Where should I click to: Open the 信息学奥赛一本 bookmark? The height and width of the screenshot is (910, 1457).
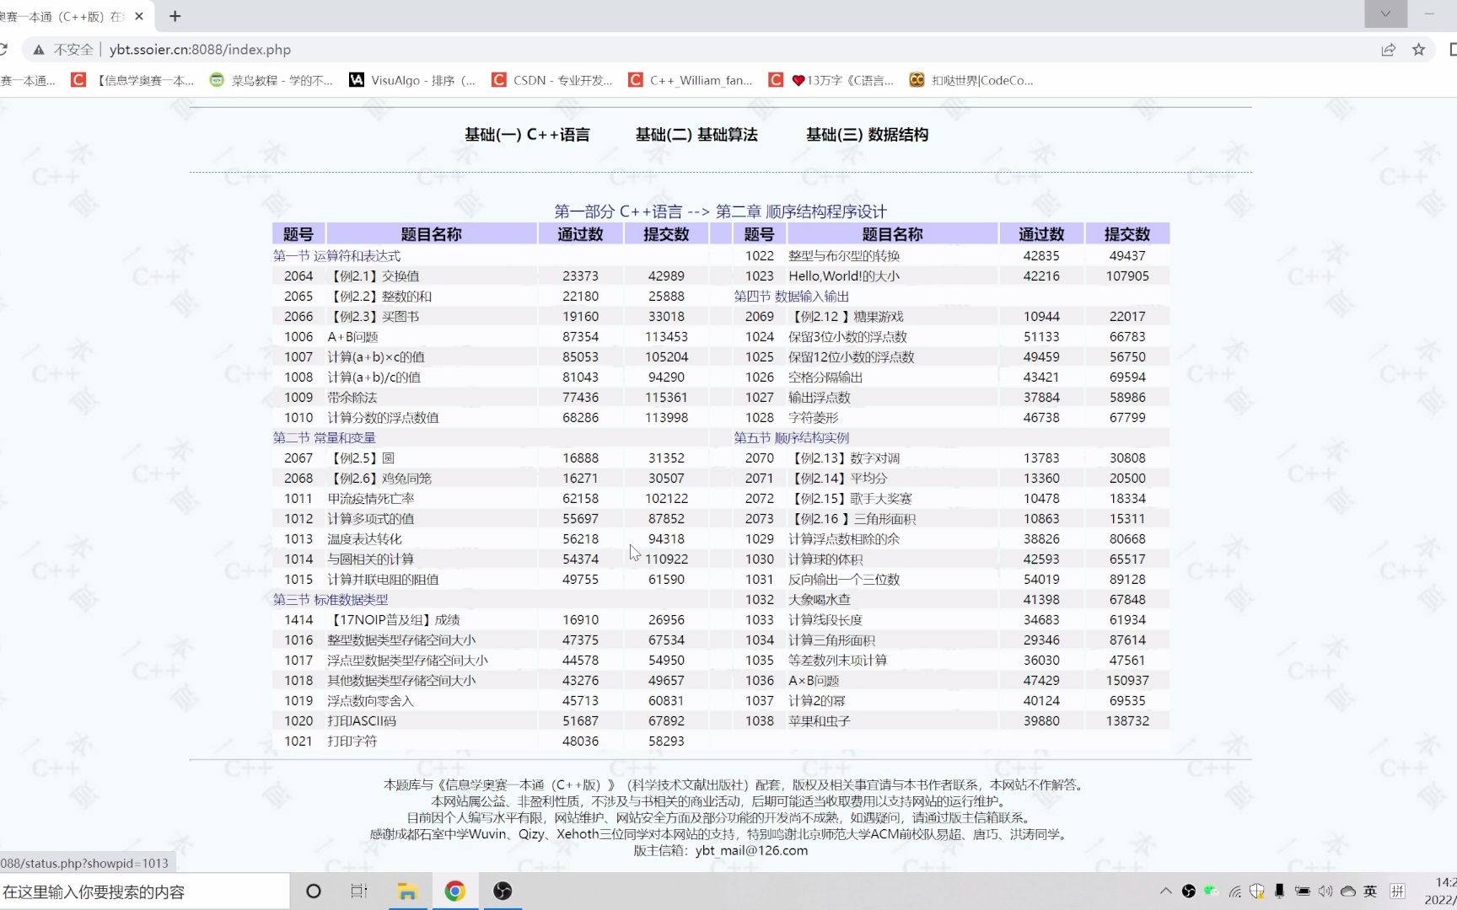point(132,80)
